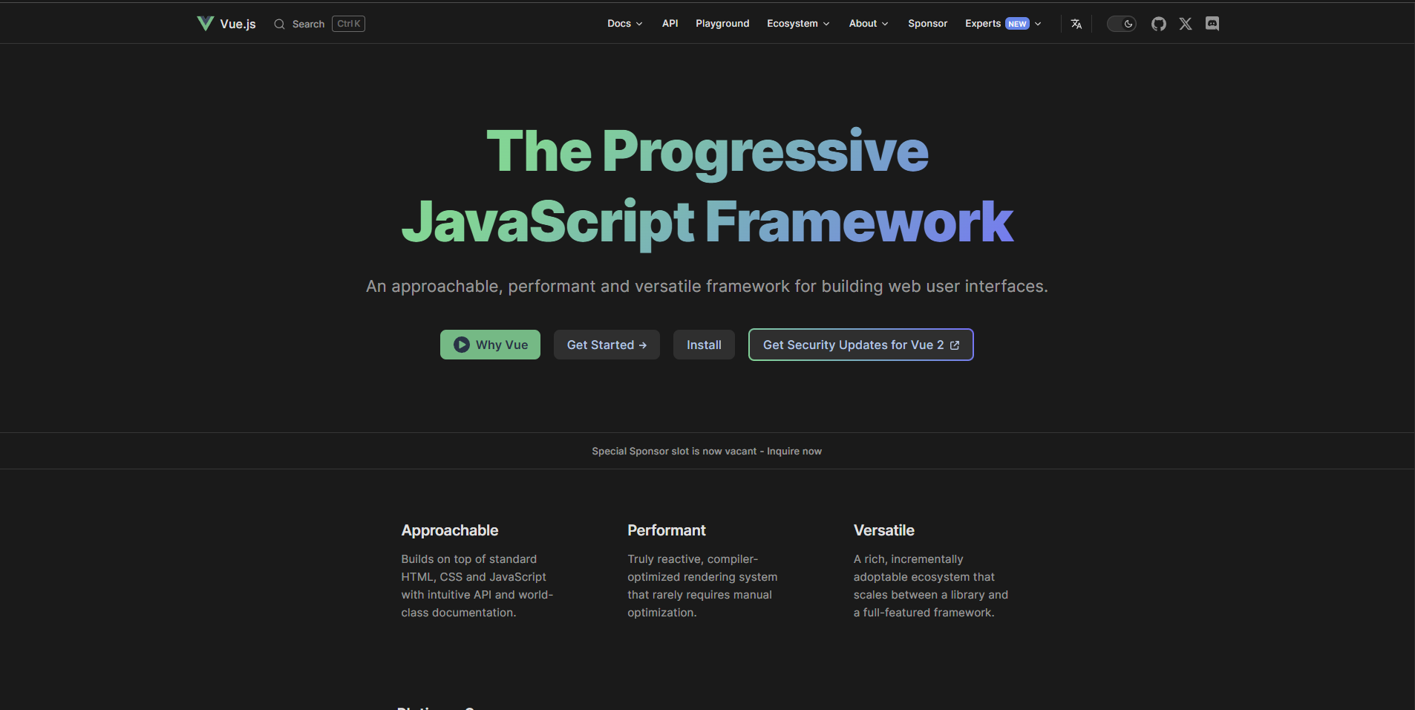Toggle the dark mode switch
Screen dimensions: 1415x710
click(1122, 24)
